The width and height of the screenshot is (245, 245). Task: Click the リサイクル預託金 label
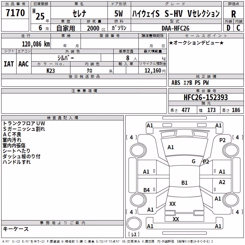[x=153, y=64]
